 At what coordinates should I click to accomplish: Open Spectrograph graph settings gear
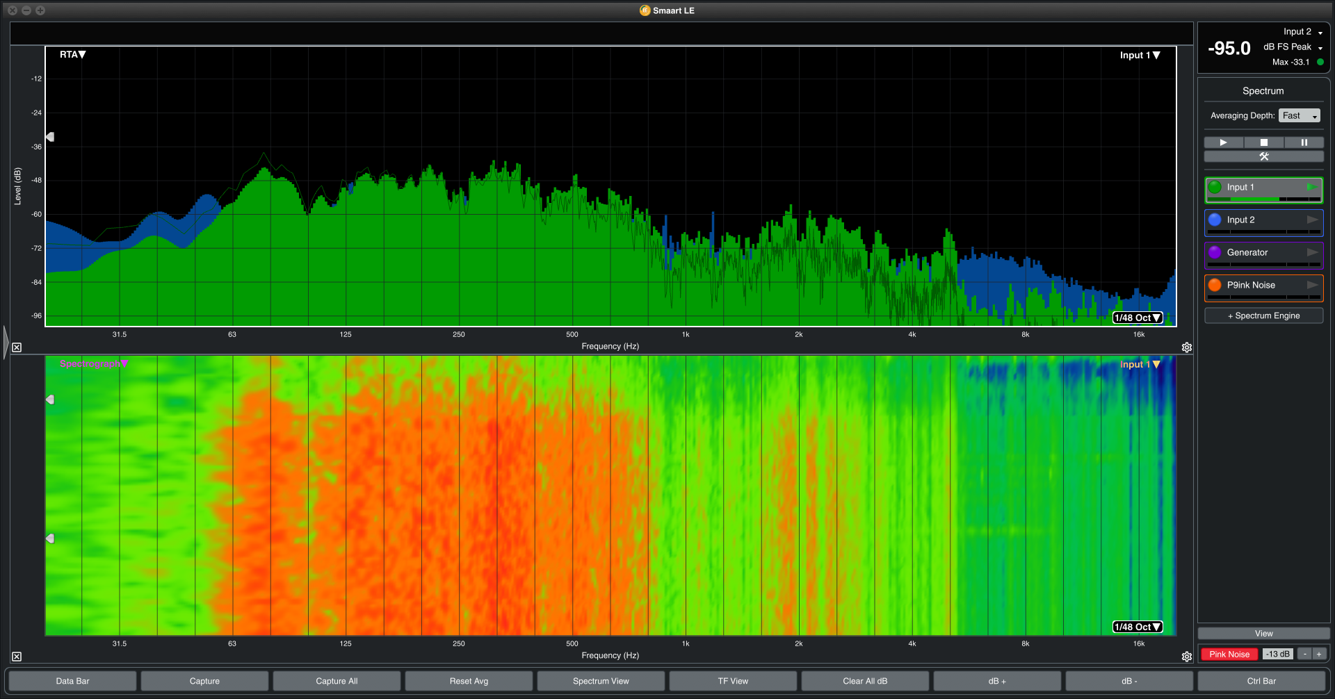click(1187, 657)
